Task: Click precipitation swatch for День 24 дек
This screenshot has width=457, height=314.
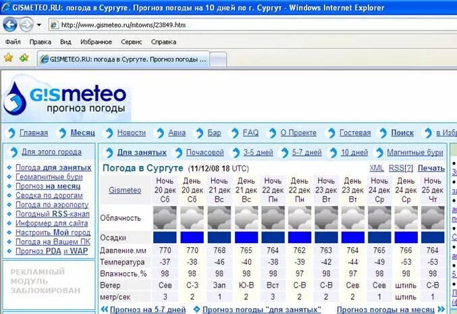Action: coord(406,237)
